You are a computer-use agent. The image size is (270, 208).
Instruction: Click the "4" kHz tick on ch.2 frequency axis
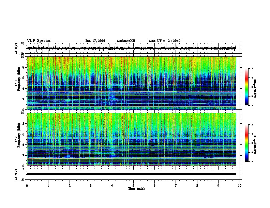tap(24, 145)
